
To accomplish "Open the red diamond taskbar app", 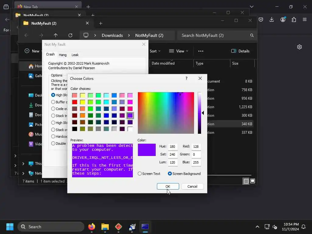I will point(119,227).
